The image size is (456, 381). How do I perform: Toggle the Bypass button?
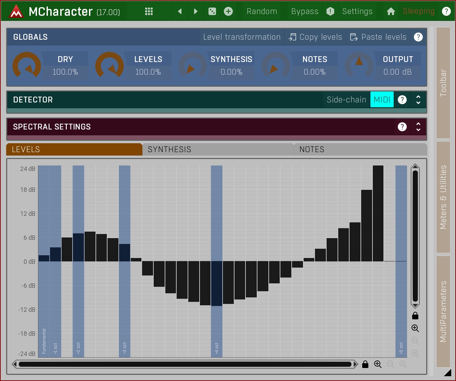pos(304,11)
